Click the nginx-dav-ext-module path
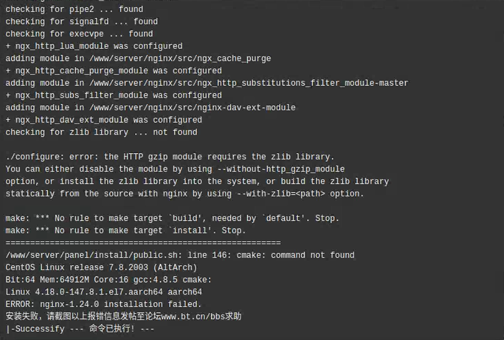 point(192,108)
